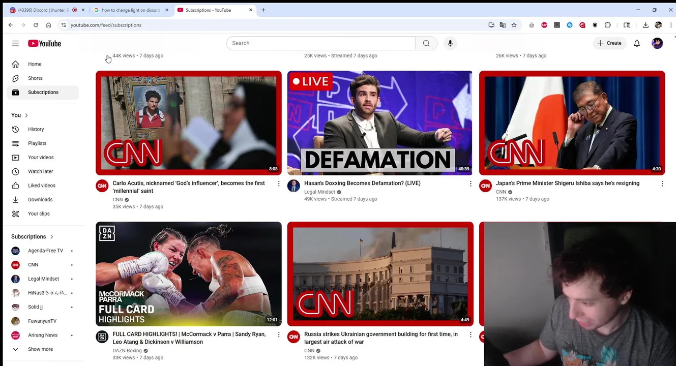Open title 'Hasan's Doxxing Becomes Defamation? (LIVE)'
The height and width of the screenshot is (366, 676).
click(x=362, y=184)
